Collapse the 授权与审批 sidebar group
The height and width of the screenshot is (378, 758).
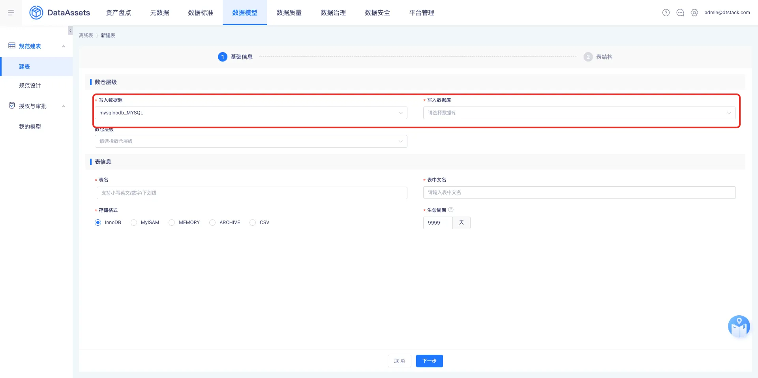click(64, 106)
